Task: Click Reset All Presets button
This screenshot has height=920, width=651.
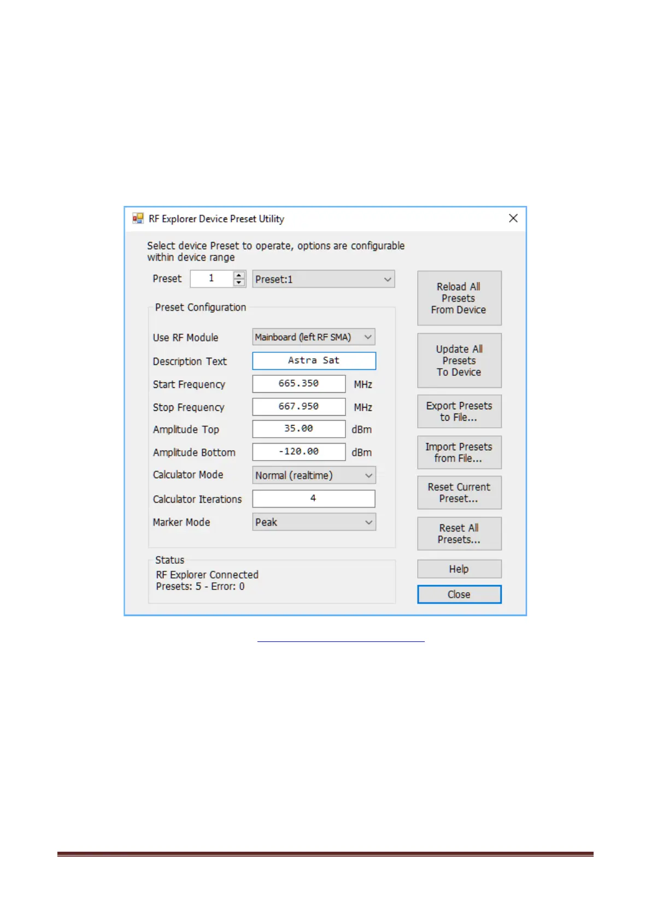Action: pos(459,534)
